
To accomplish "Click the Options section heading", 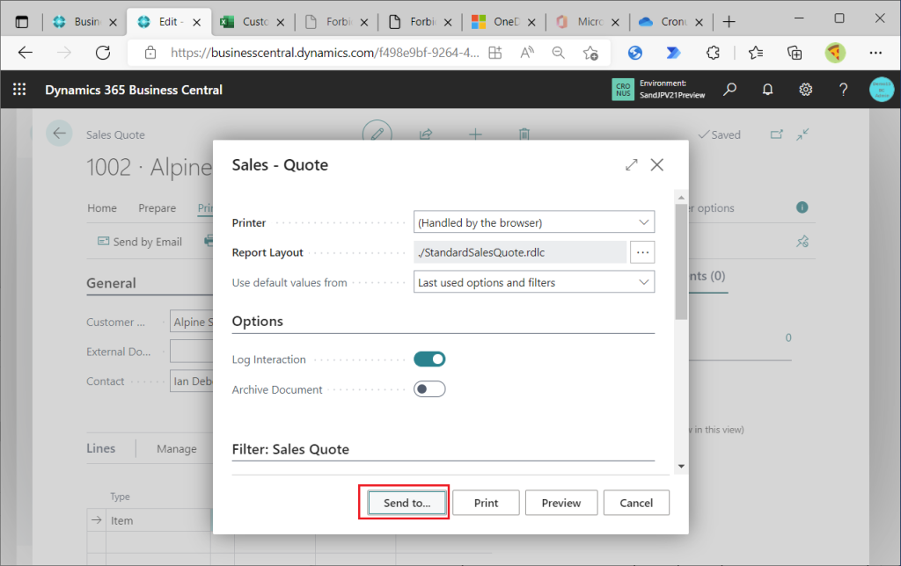I will pyautogui.click(x=258, y=321).
